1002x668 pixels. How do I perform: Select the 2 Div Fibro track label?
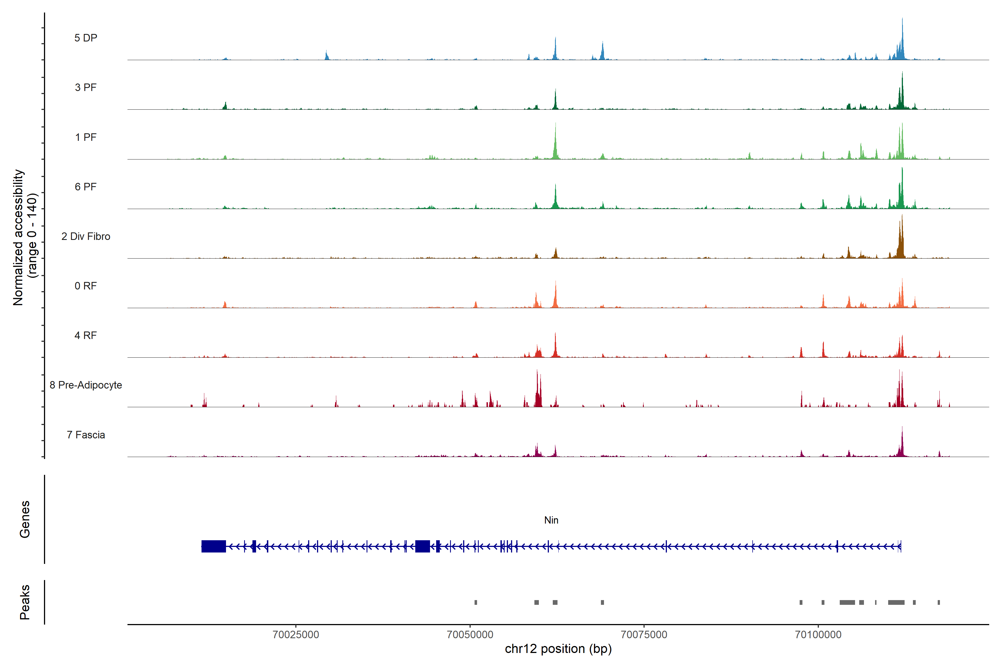click(x=86, y=236)
